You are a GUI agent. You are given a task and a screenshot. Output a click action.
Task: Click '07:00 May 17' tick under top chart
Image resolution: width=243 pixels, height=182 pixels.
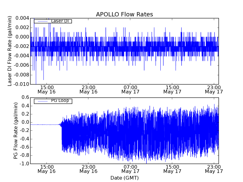click(x=130, y=89)
